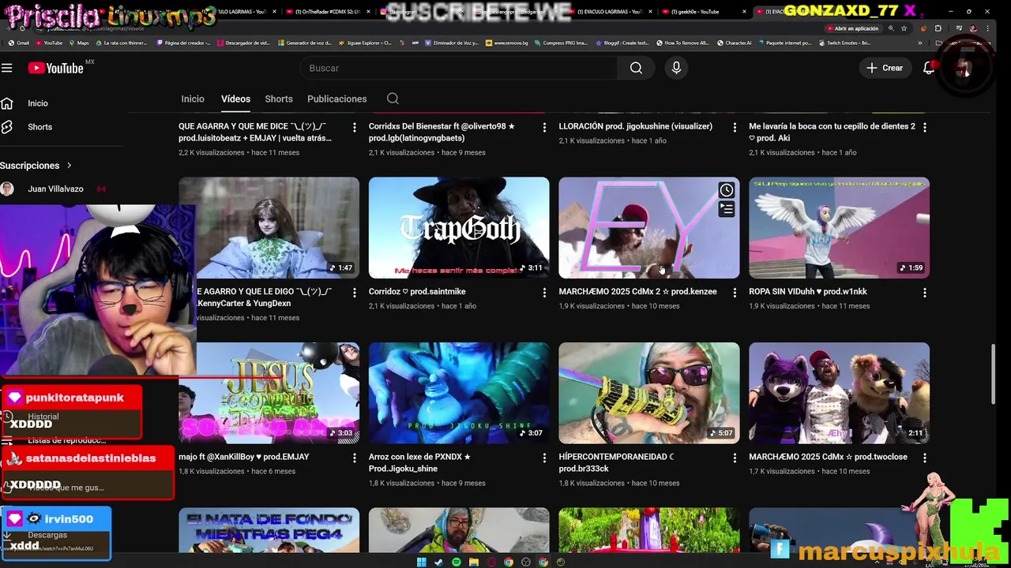Switch to the Inicio channel tab
This screenshot has width=1011, height=568.
193,99
